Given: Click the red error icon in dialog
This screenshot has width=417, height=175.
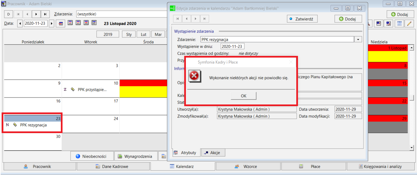Looking at the screenshot, I should (x=194, y=76).
